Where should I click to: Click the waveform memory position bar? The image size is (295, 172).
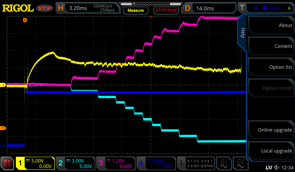[x=150, y=4]
